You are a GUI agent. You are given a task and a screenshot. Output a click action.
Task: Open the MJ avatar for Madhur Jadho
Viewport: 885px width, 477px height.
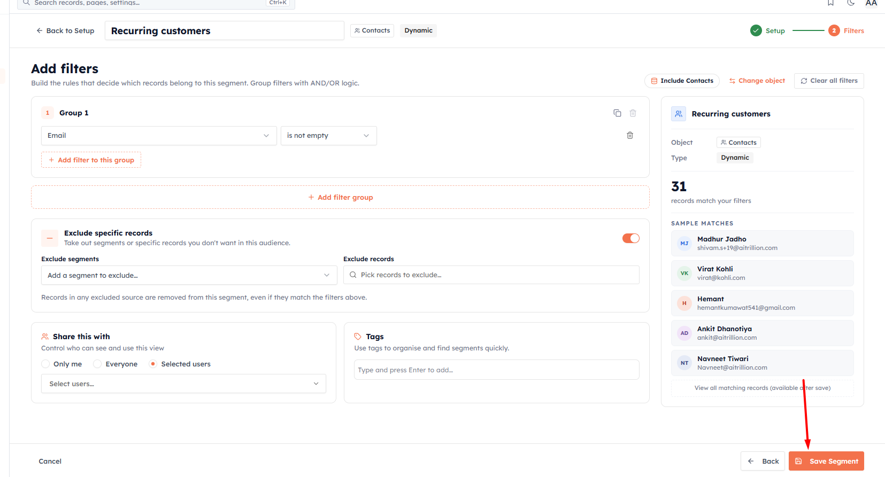(x=684, y=243)
